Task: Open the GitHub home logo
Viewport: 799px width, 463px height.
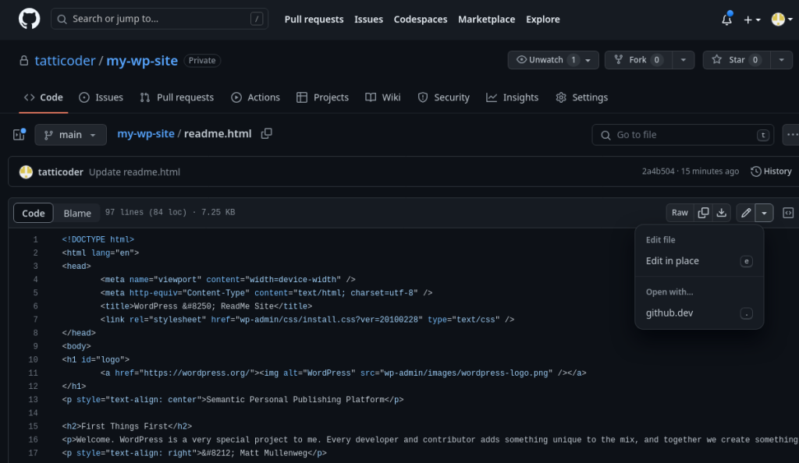Action: pyautogui.click(x=29, y=19)
